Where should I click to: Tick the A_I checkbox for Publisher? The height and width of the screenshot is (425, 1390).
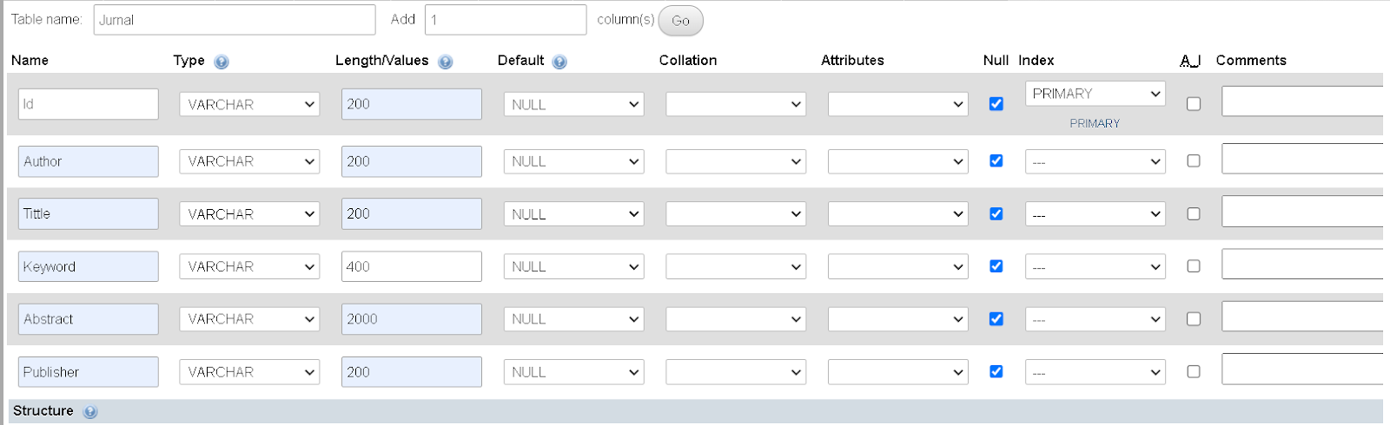click(1194, 371)
